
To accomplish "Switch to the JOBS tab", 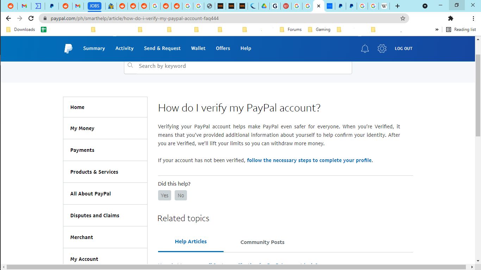I will click(94, 6).
